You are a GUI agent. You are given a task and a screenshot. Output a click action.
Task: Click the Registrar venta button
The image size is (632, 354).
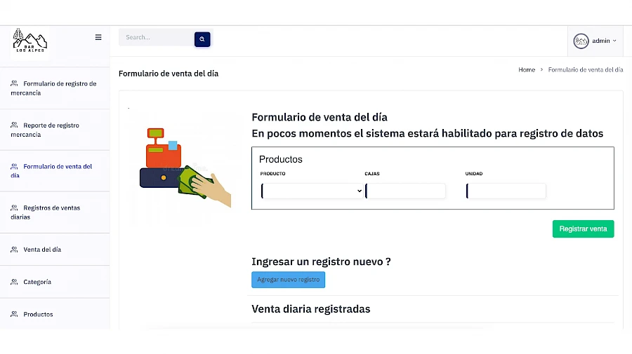(583, 229)
